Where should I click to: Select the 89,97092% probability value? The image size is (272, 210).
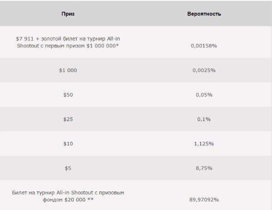coord(204,199)
